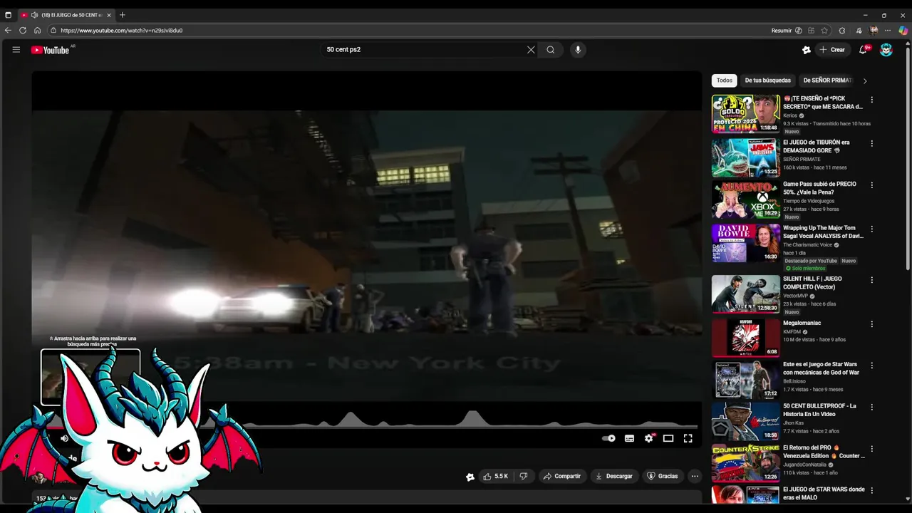Viewport: 912px width, 513px height.
Task: Select the De SEÑOR PRIMATE chip
Action: 827,81
